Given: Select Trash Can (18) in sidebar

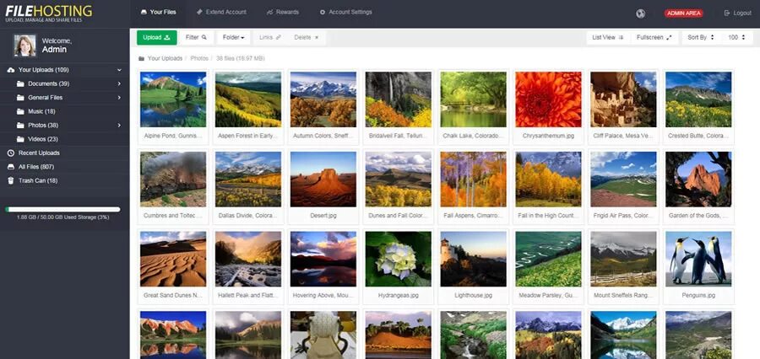Looking at the screenshot, I should pyautogui.click(x=38, y=180).
